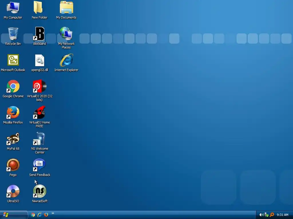Launch Internet Explorer from quick launch bar

39,215
